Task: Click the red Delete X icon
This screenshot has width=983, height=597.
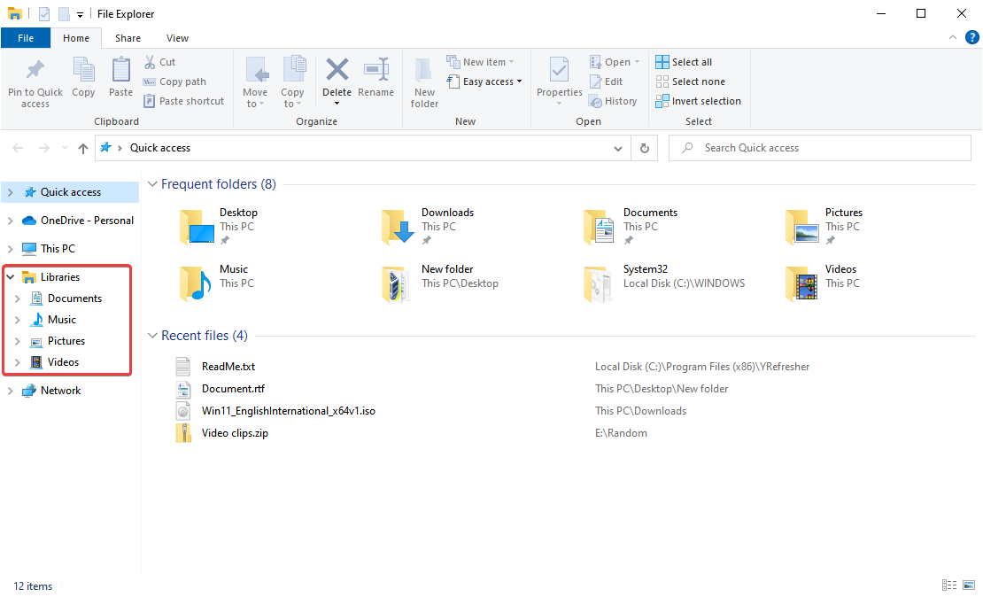Action: coord(337,69)
